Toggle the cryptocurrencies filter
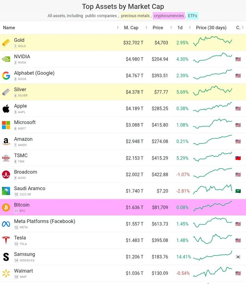 tap(169, 16)
